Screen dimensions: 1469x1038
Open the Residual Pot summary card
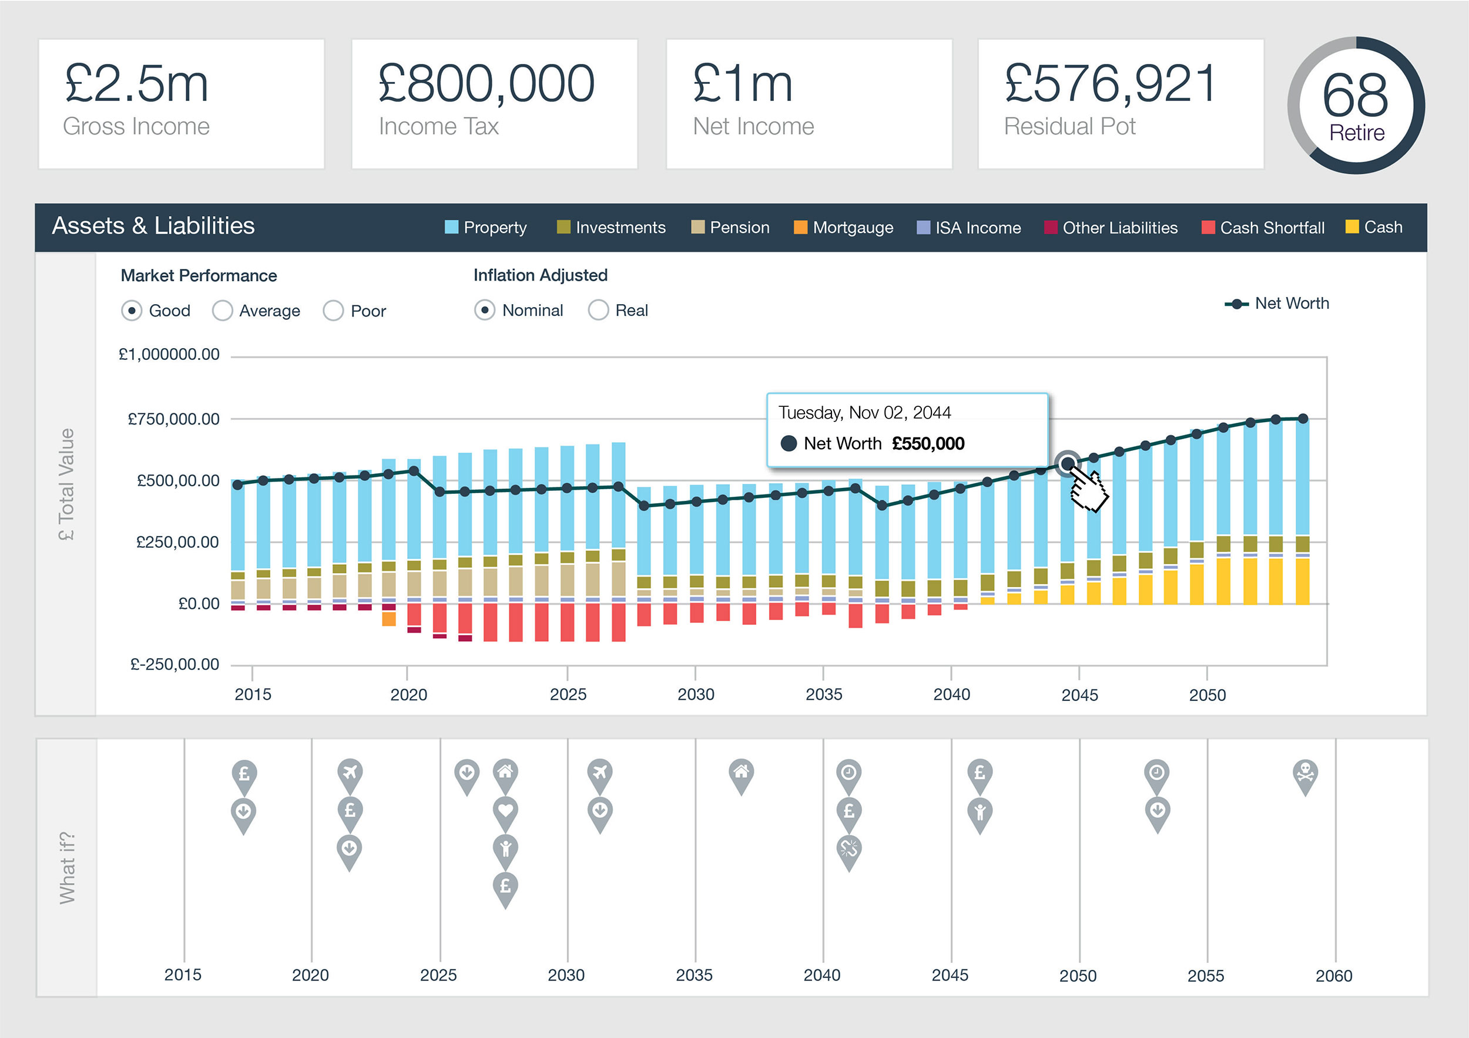point(1121,104)
